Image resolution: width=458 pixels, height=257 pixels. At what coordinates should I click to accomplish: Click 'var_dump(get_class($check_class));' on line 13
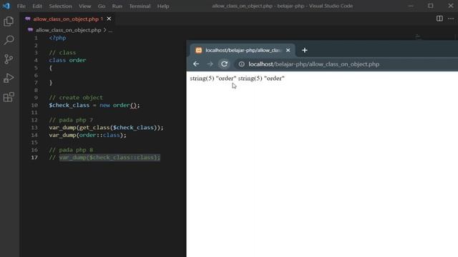coord(107,128)
